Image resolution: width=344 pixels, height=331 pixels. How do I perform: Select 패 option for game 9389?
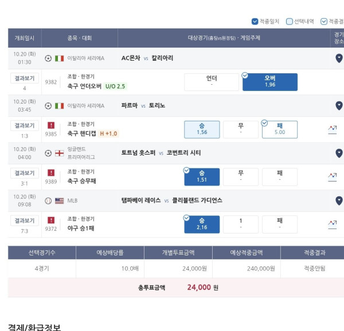(x=280, y=177)
